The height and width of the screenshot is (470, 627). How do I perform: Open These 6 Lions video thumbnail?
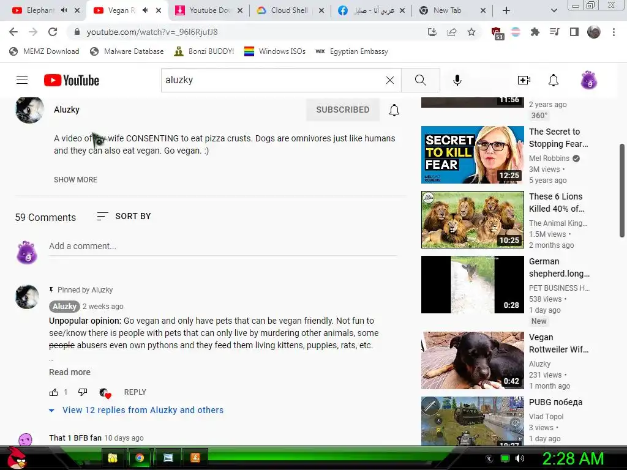[472, 220]
